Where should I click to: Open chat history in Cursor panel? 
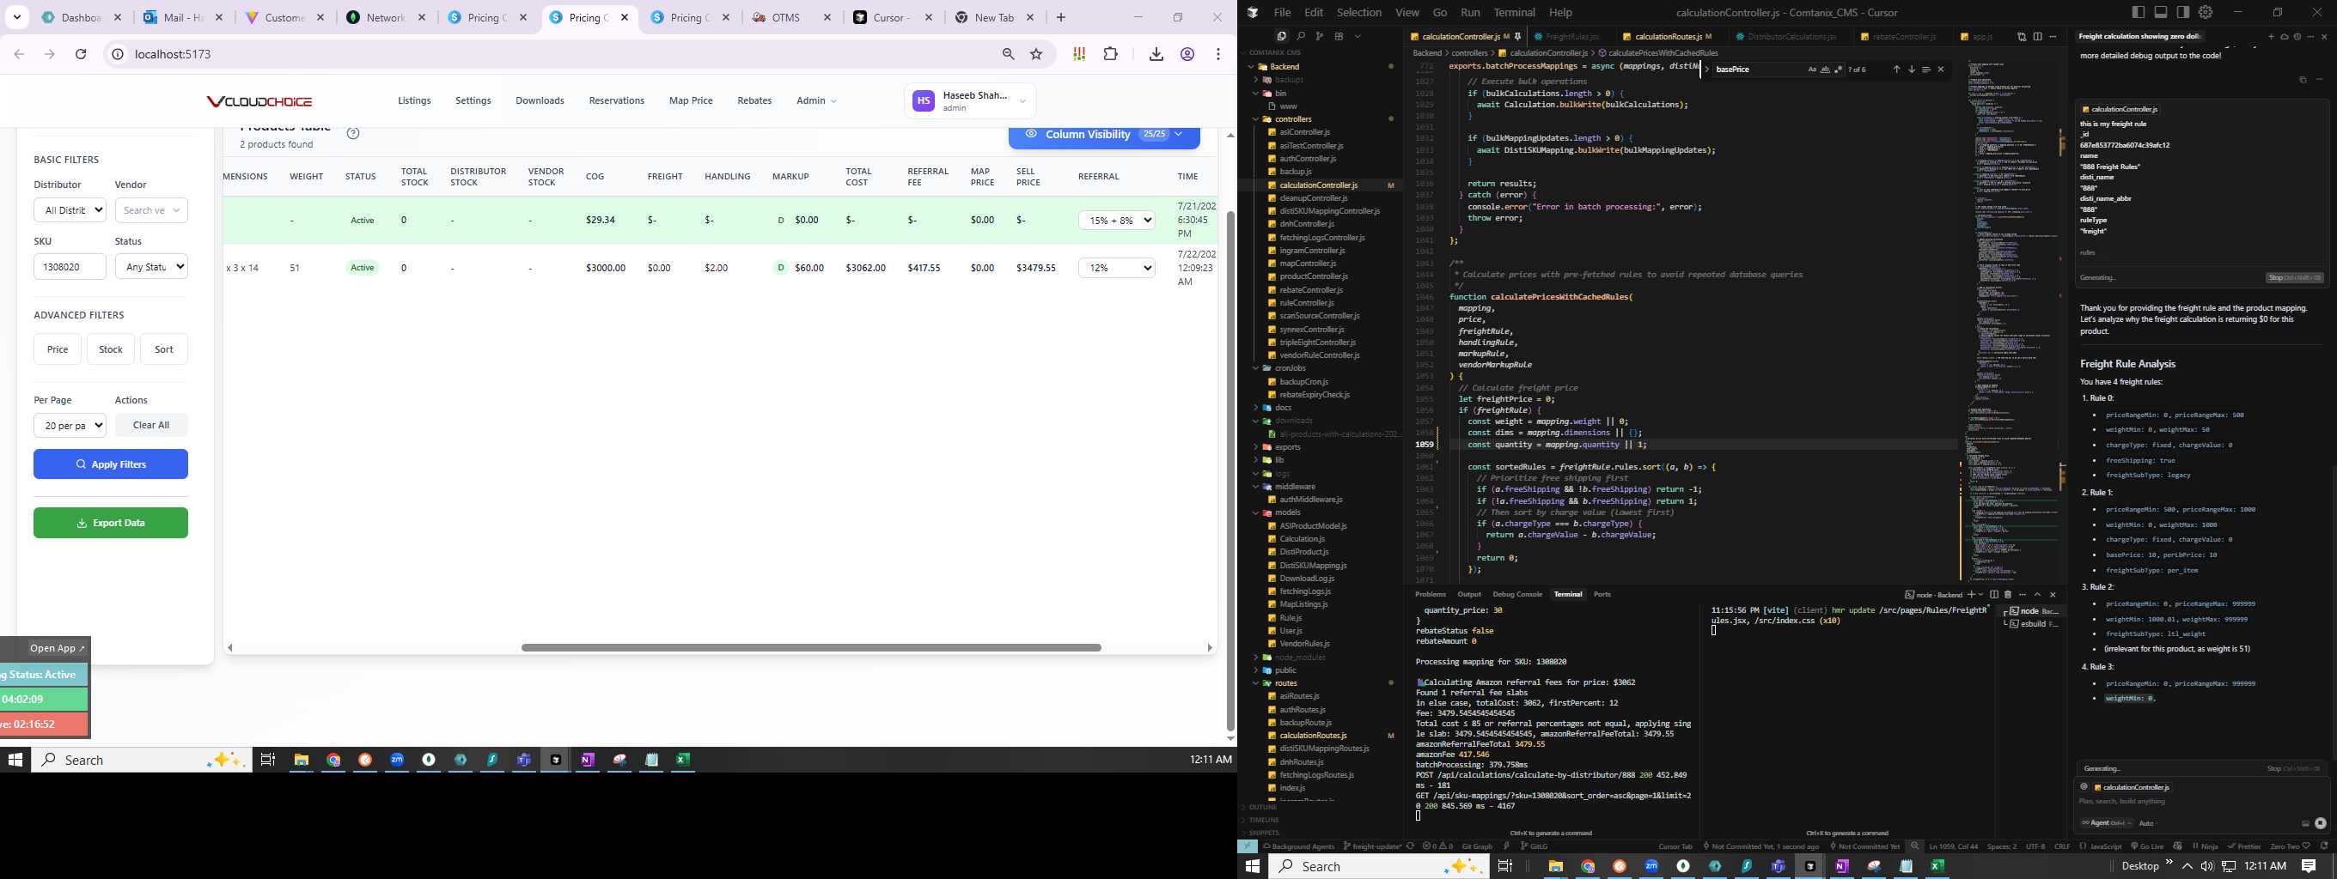[2297, 37]
